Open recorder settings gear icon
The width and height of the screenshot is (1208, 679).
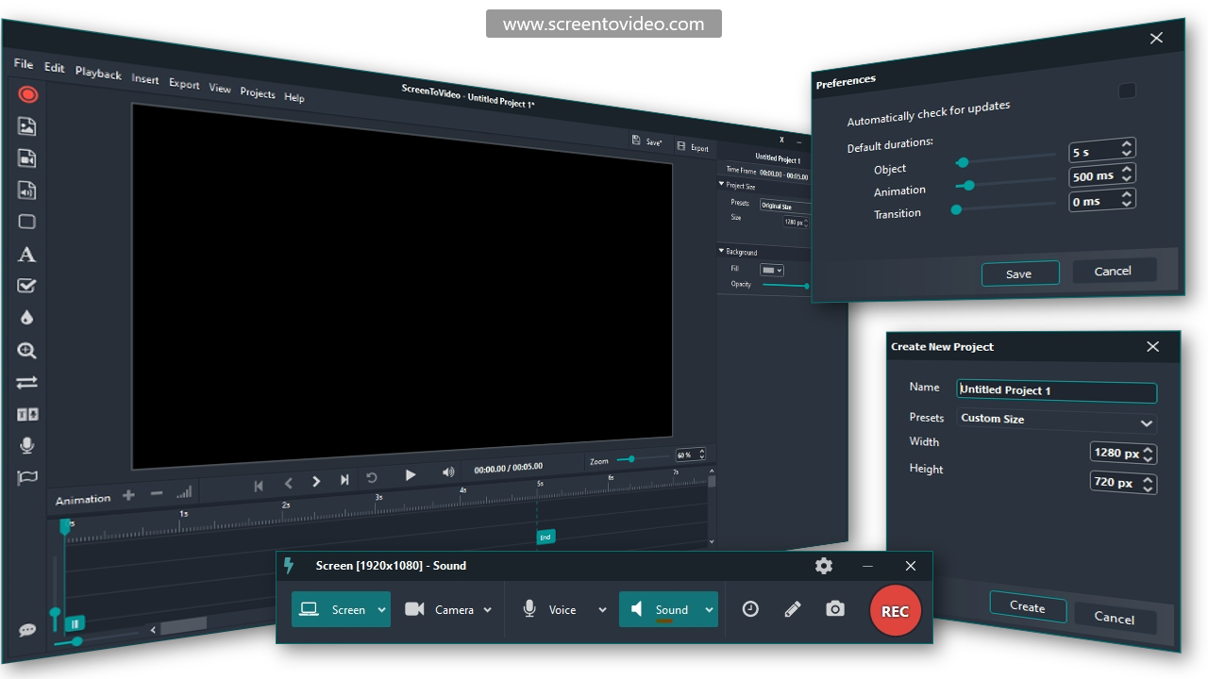pos(824,566)
